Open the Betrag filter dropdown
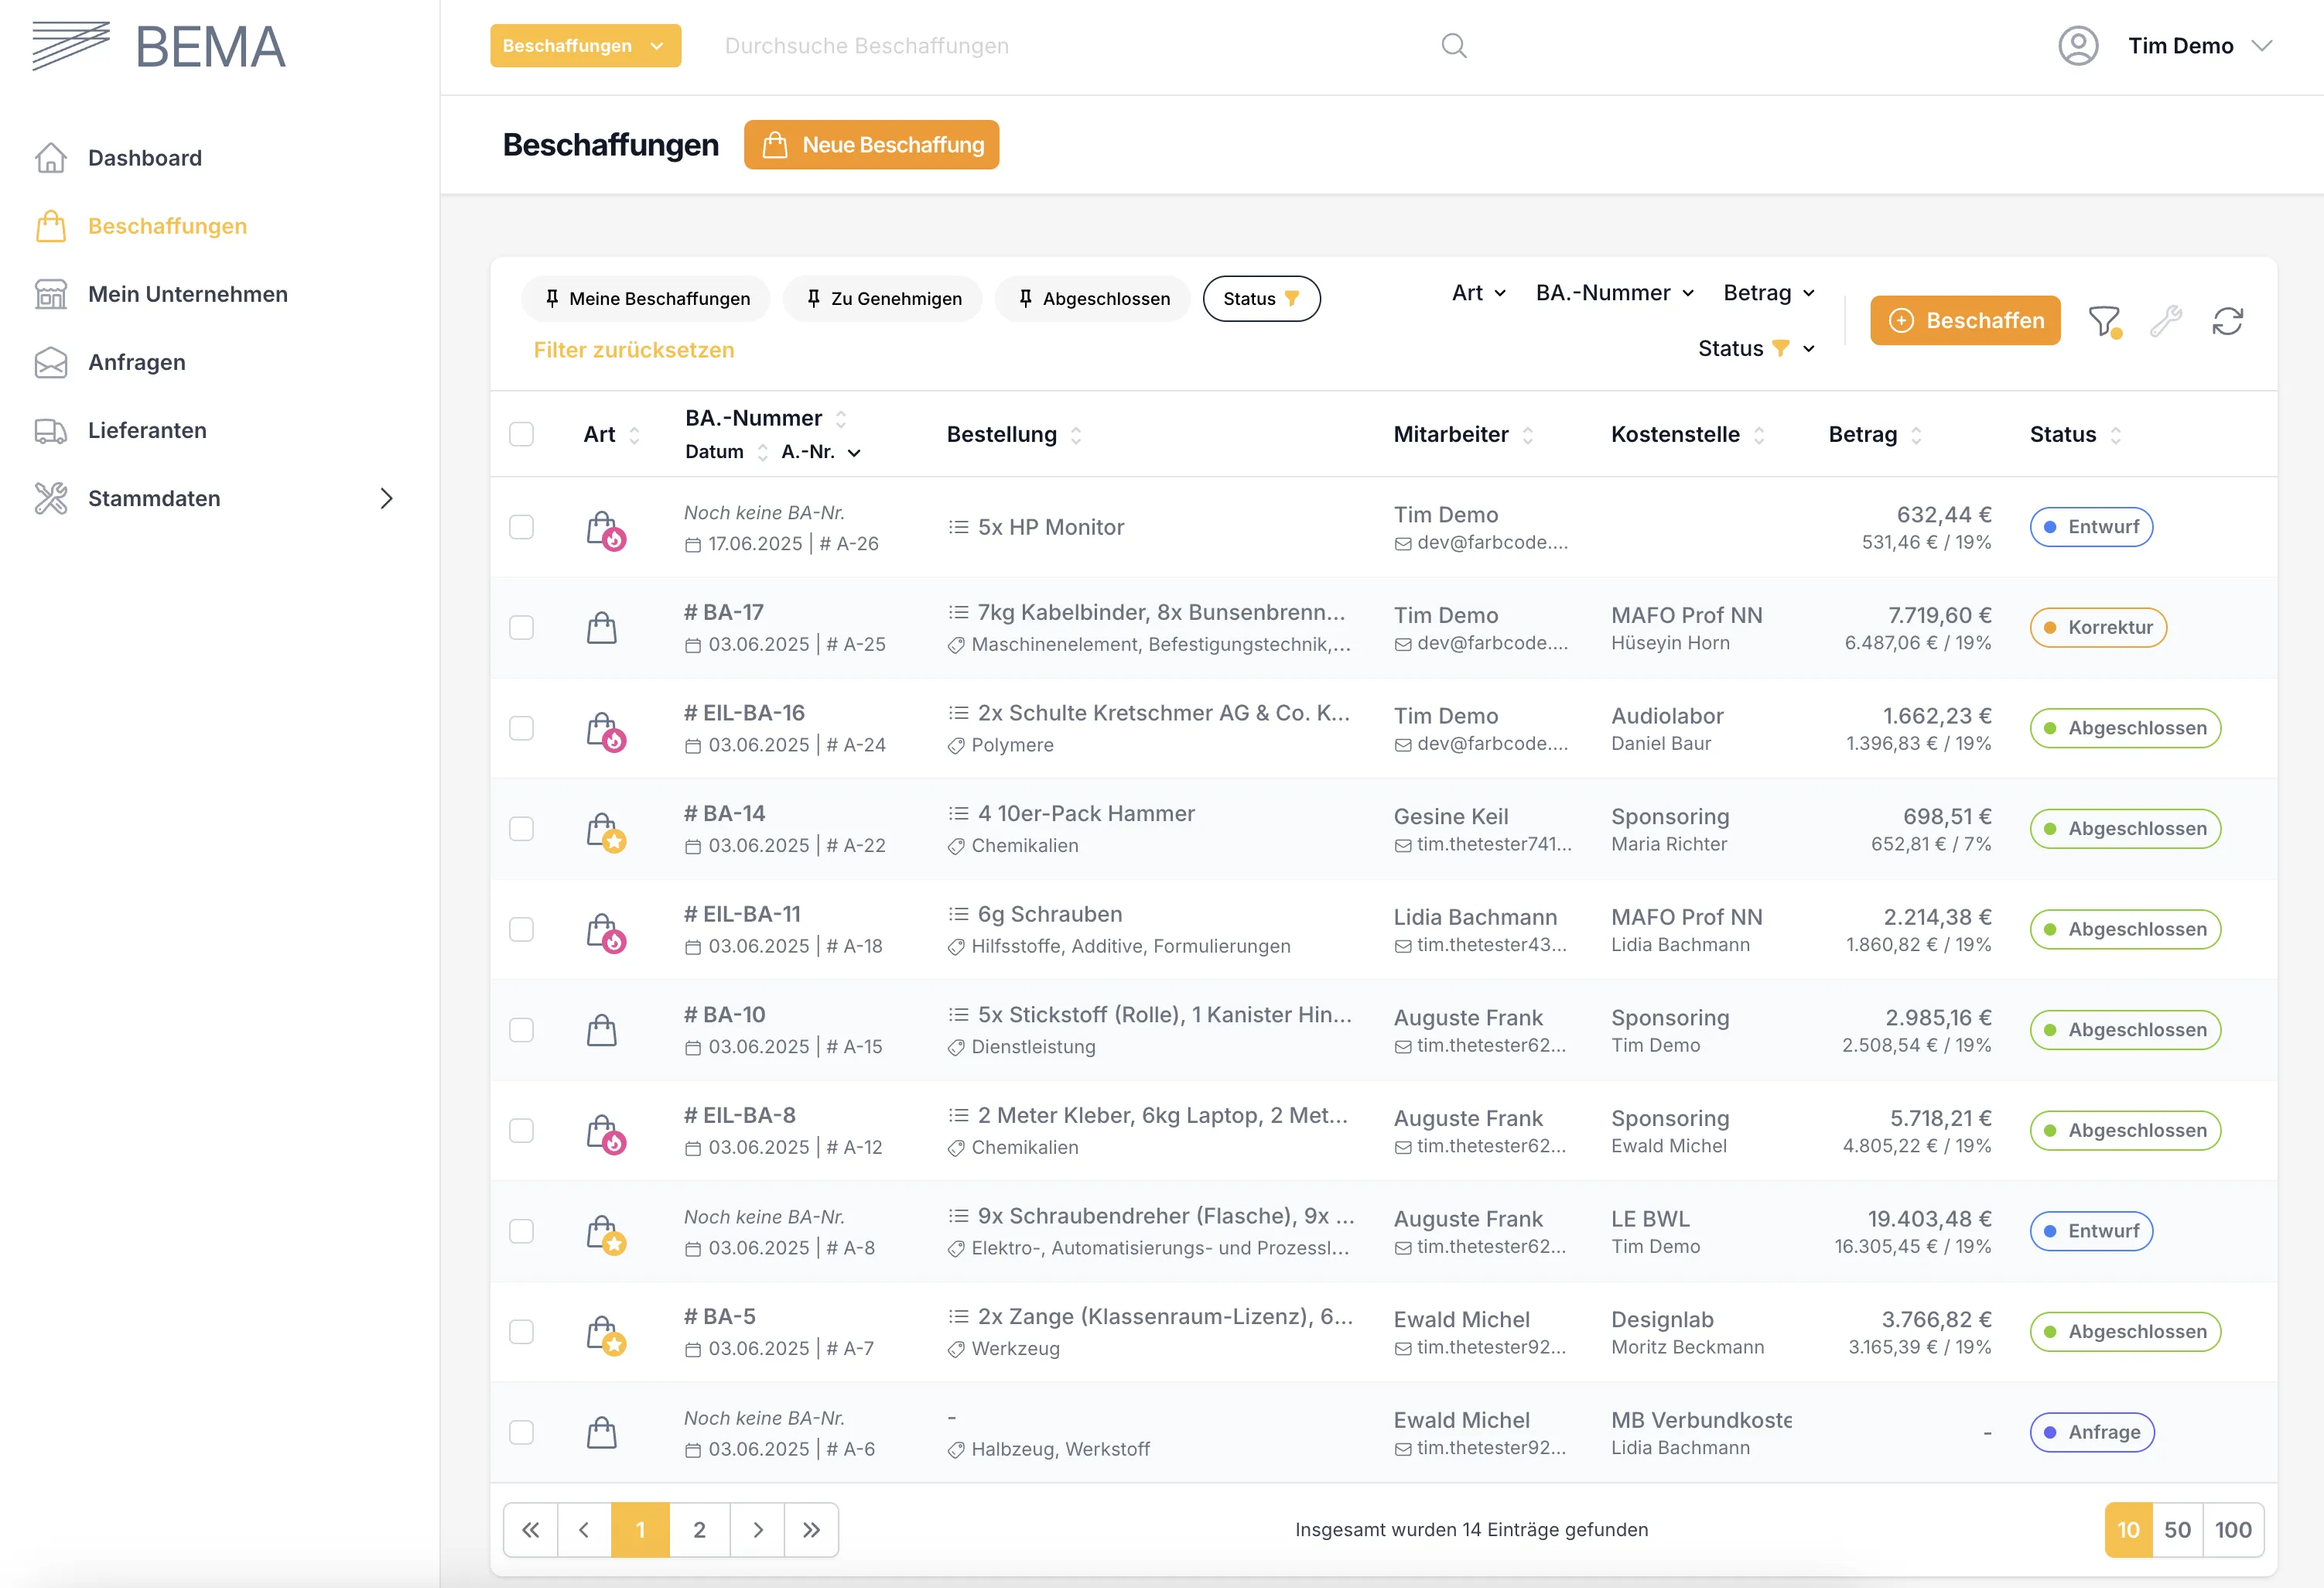 click(1768, 293)
